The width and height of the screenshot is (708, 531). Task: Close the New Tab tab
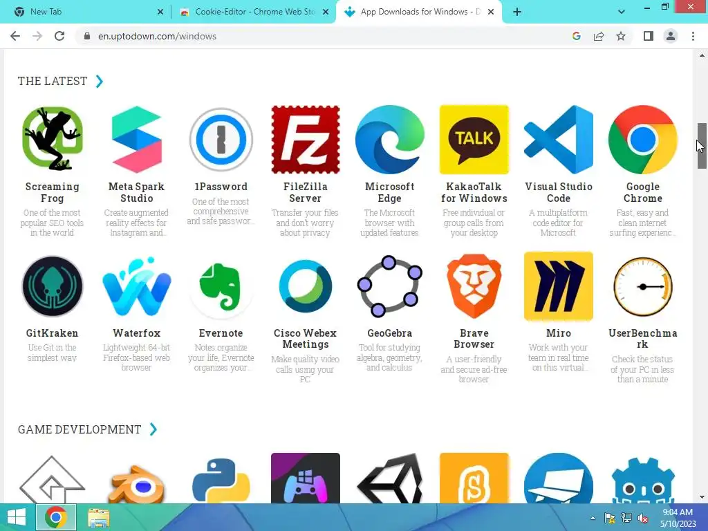[160, 12]
